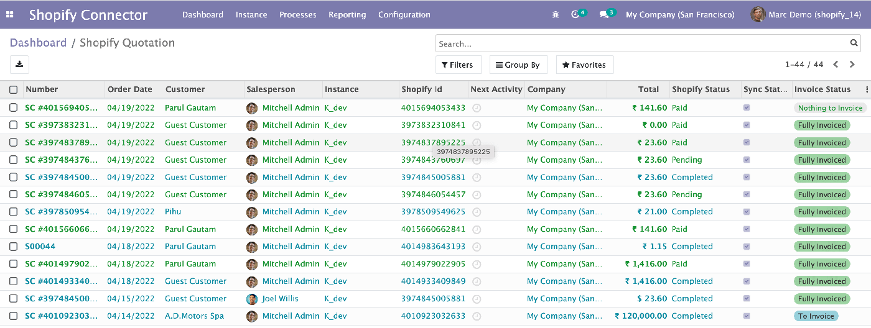Click in the Search input field
Screen dimensions: 871x328
(642, 43)
